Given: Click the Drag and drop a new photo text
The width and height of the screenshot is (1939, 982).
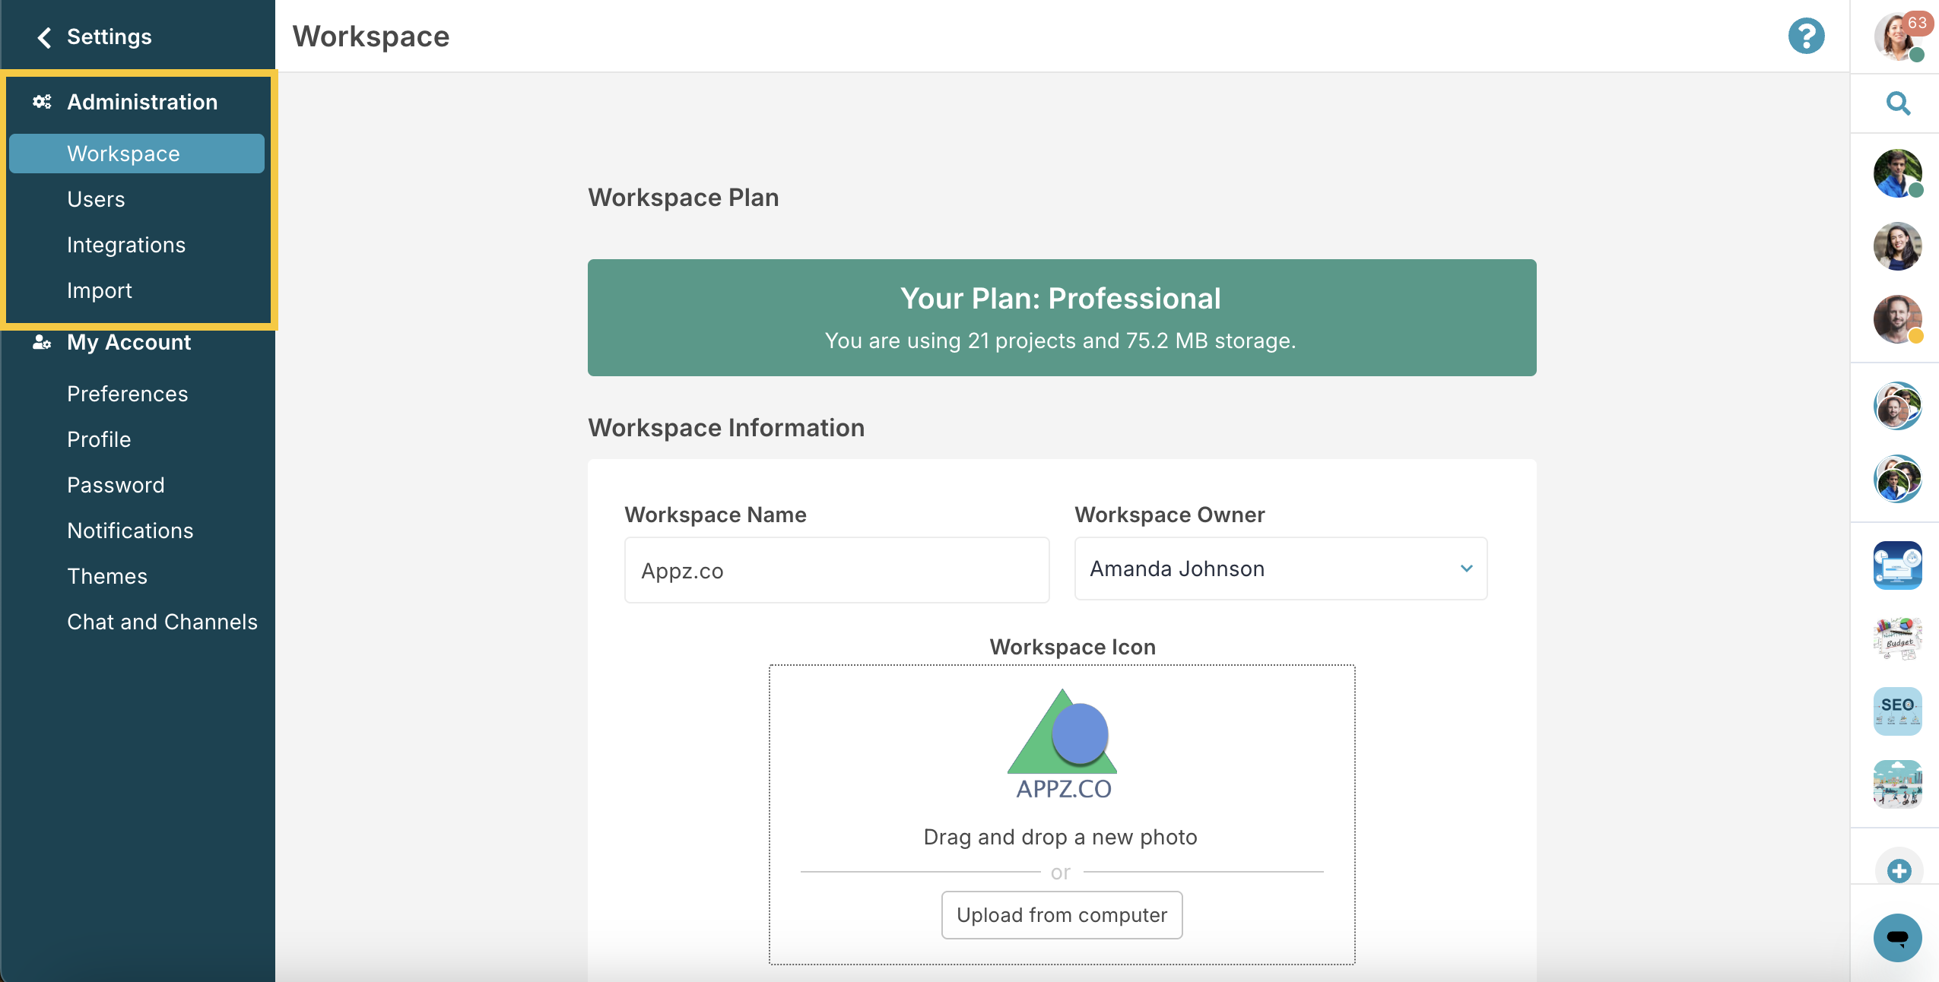Looking at the screenshot, I should pos(1060,837).
